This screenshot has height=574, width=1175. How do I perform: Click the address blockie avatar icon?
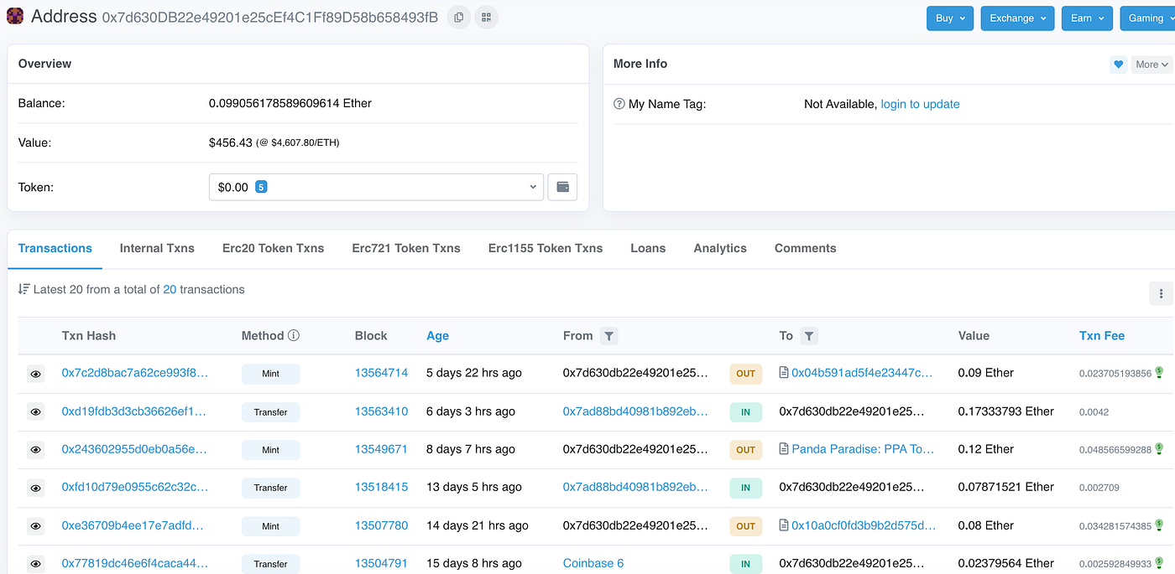15,17
